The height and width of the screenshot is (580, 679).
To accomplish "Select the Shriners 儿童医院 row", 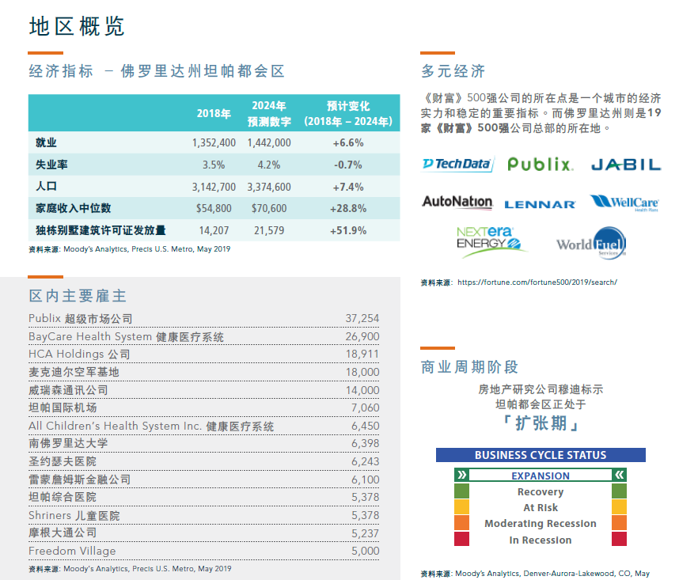I will (x=203, y=515).
